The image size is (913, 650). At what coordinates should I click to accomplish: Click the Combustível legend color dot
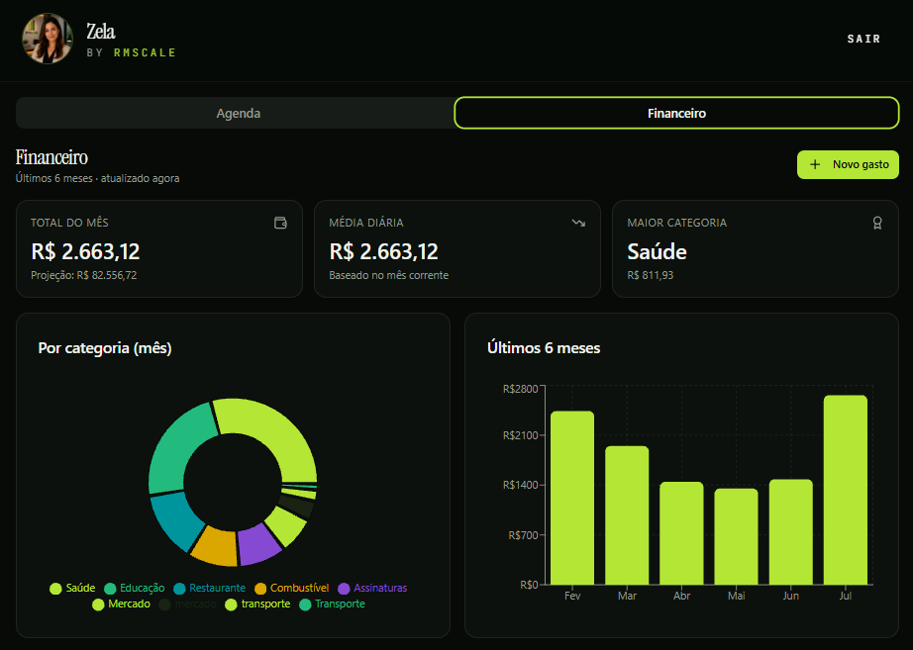[x=260, y=589]
